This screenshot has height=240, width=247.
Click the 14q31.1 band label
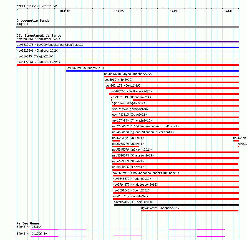click(22, 24)
